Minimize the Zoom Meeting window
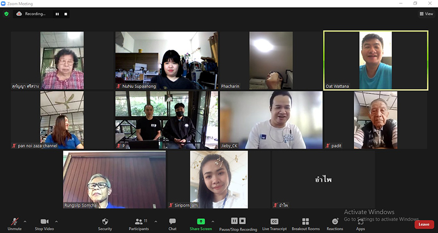 tap(401, 3)
